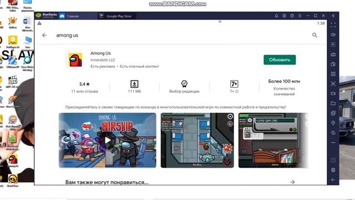
Task: Open the MedBay gameplay screenshot
Action: [x=197, y=141]
